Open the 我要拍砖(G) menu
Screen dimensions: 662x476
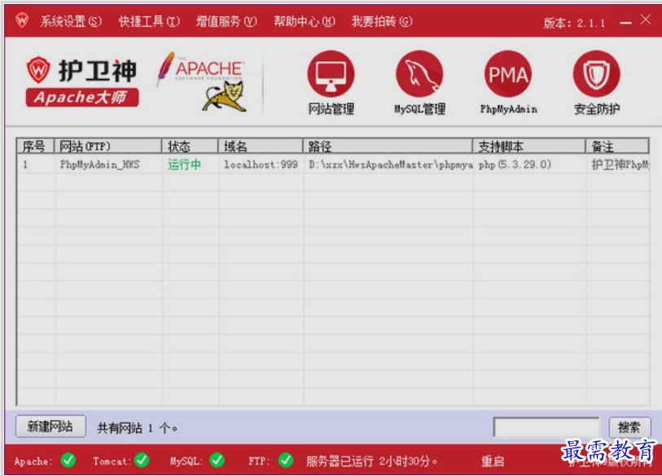point(382,21)
